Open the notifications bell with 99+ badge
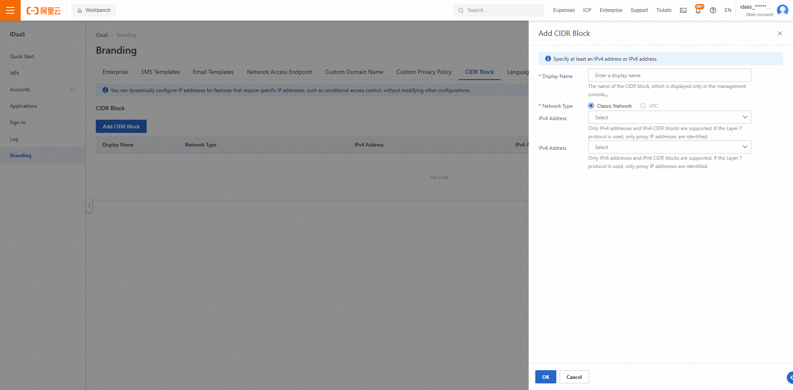This screenshot has height=390, width=793. point(698,10)
